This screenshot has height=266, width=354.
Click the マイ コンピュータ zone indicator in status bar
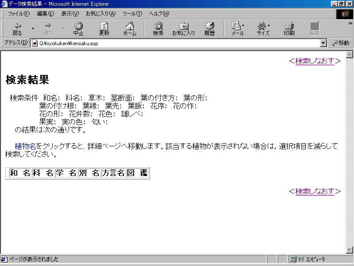[x=308, y=259]
